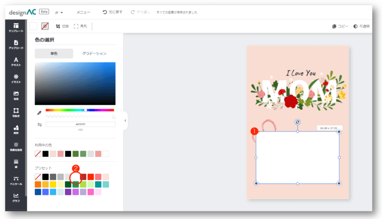Click the opacity transparency slider

(x=80, y=117)
